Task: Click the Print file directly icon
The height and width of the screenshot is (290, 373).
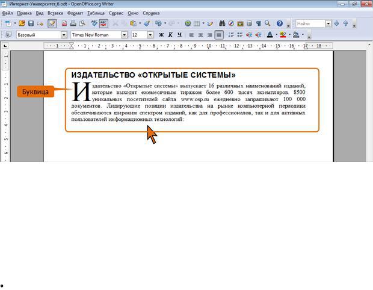Action: (x=73, y=23)
